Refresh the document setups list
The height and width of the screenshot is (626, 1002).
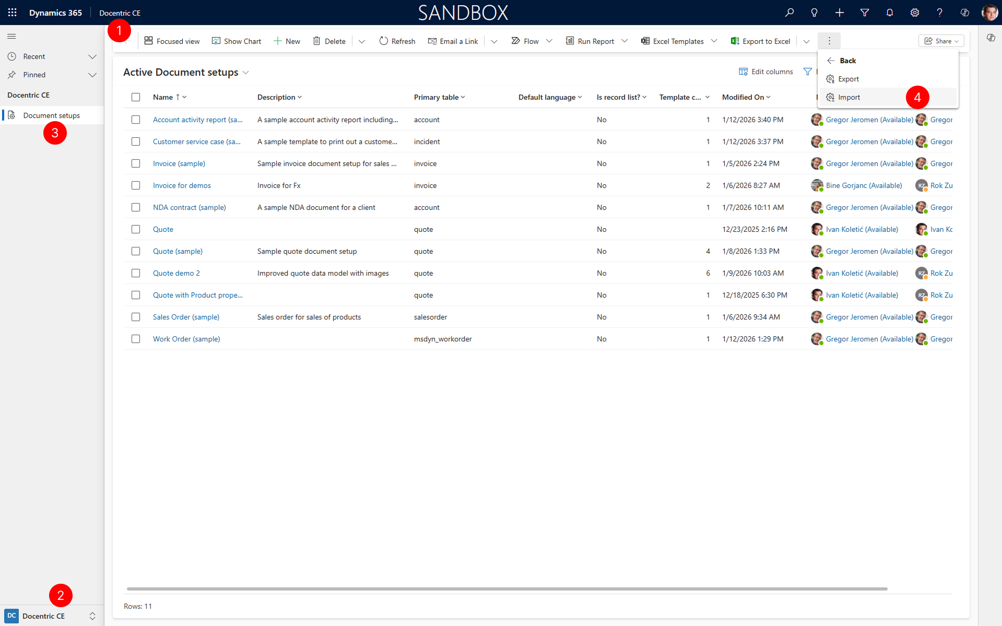coord(397,41)
